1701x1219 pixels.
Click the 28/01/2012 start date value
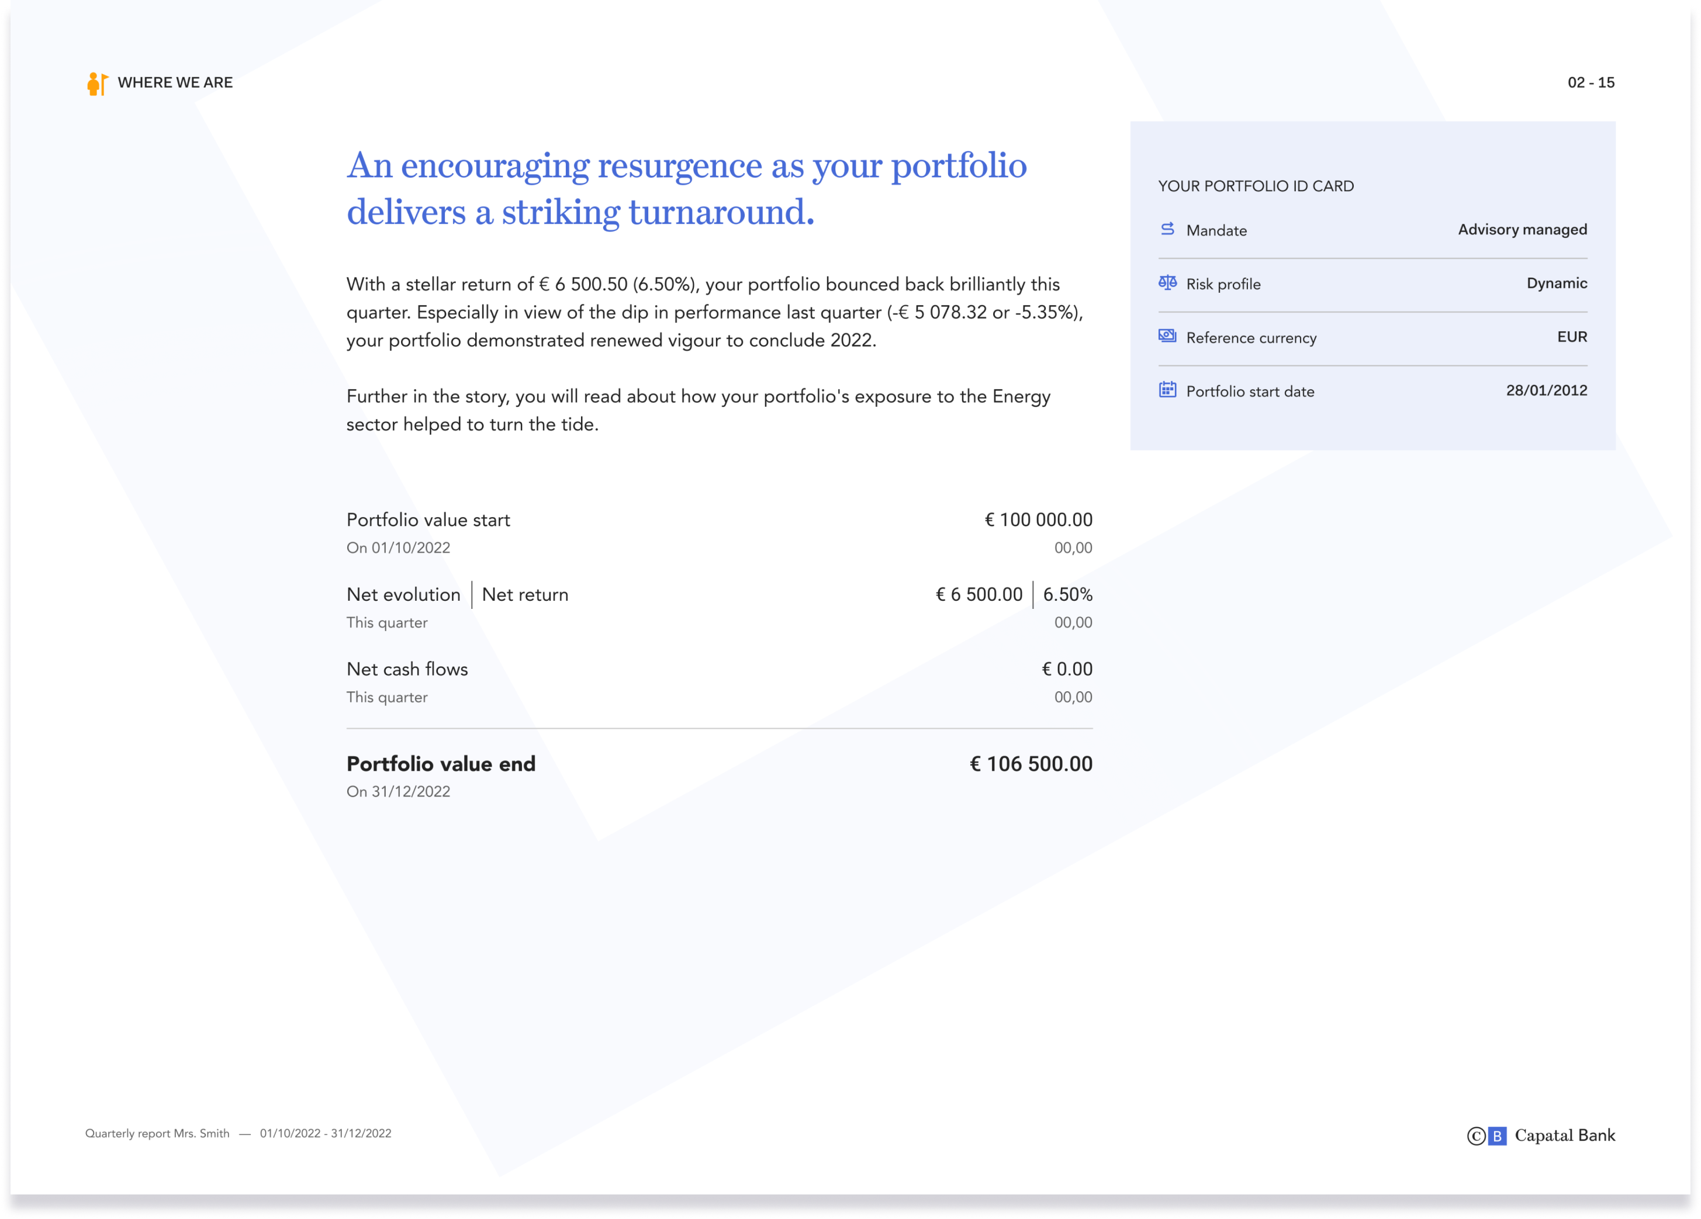(1546, 390)
